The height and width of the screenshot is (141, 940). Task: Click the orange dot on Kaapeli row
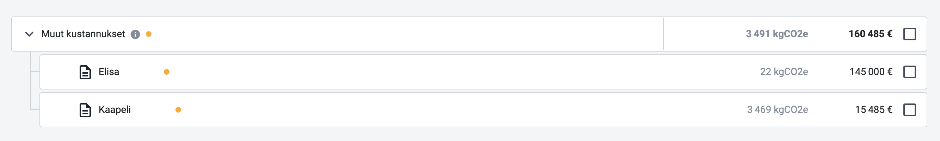pos(178,110)
